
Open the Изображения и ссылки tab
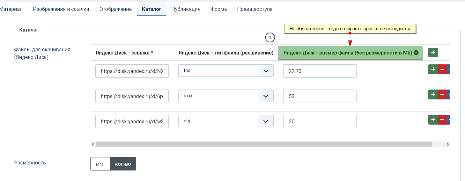click(61, 9)
